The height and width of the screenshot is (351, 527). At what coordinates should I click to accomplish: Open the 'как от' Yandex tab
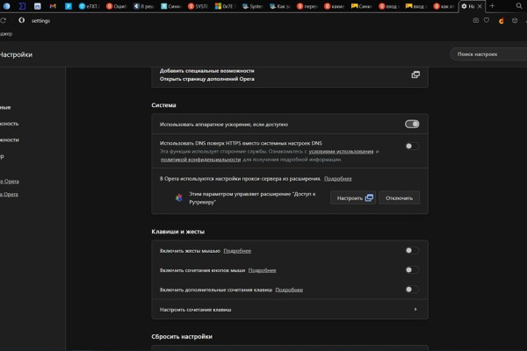pos(444,6)
